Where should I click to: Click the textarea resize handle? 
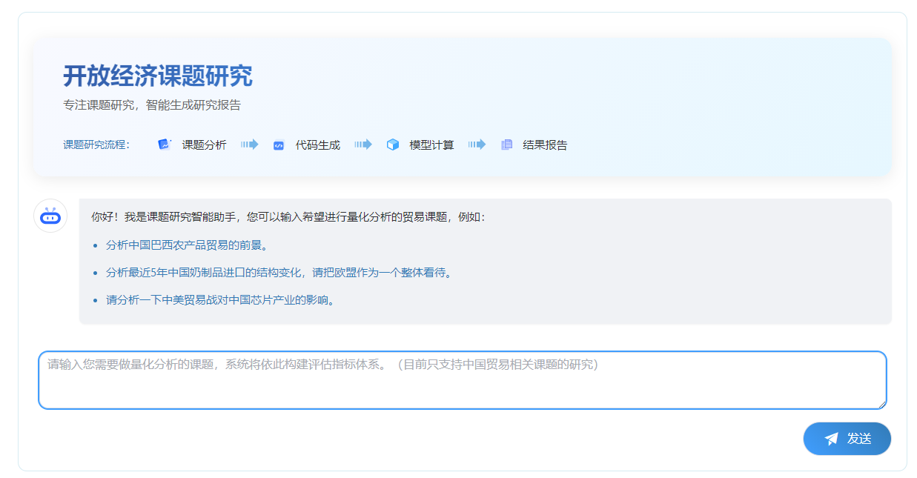coord(882,405)
